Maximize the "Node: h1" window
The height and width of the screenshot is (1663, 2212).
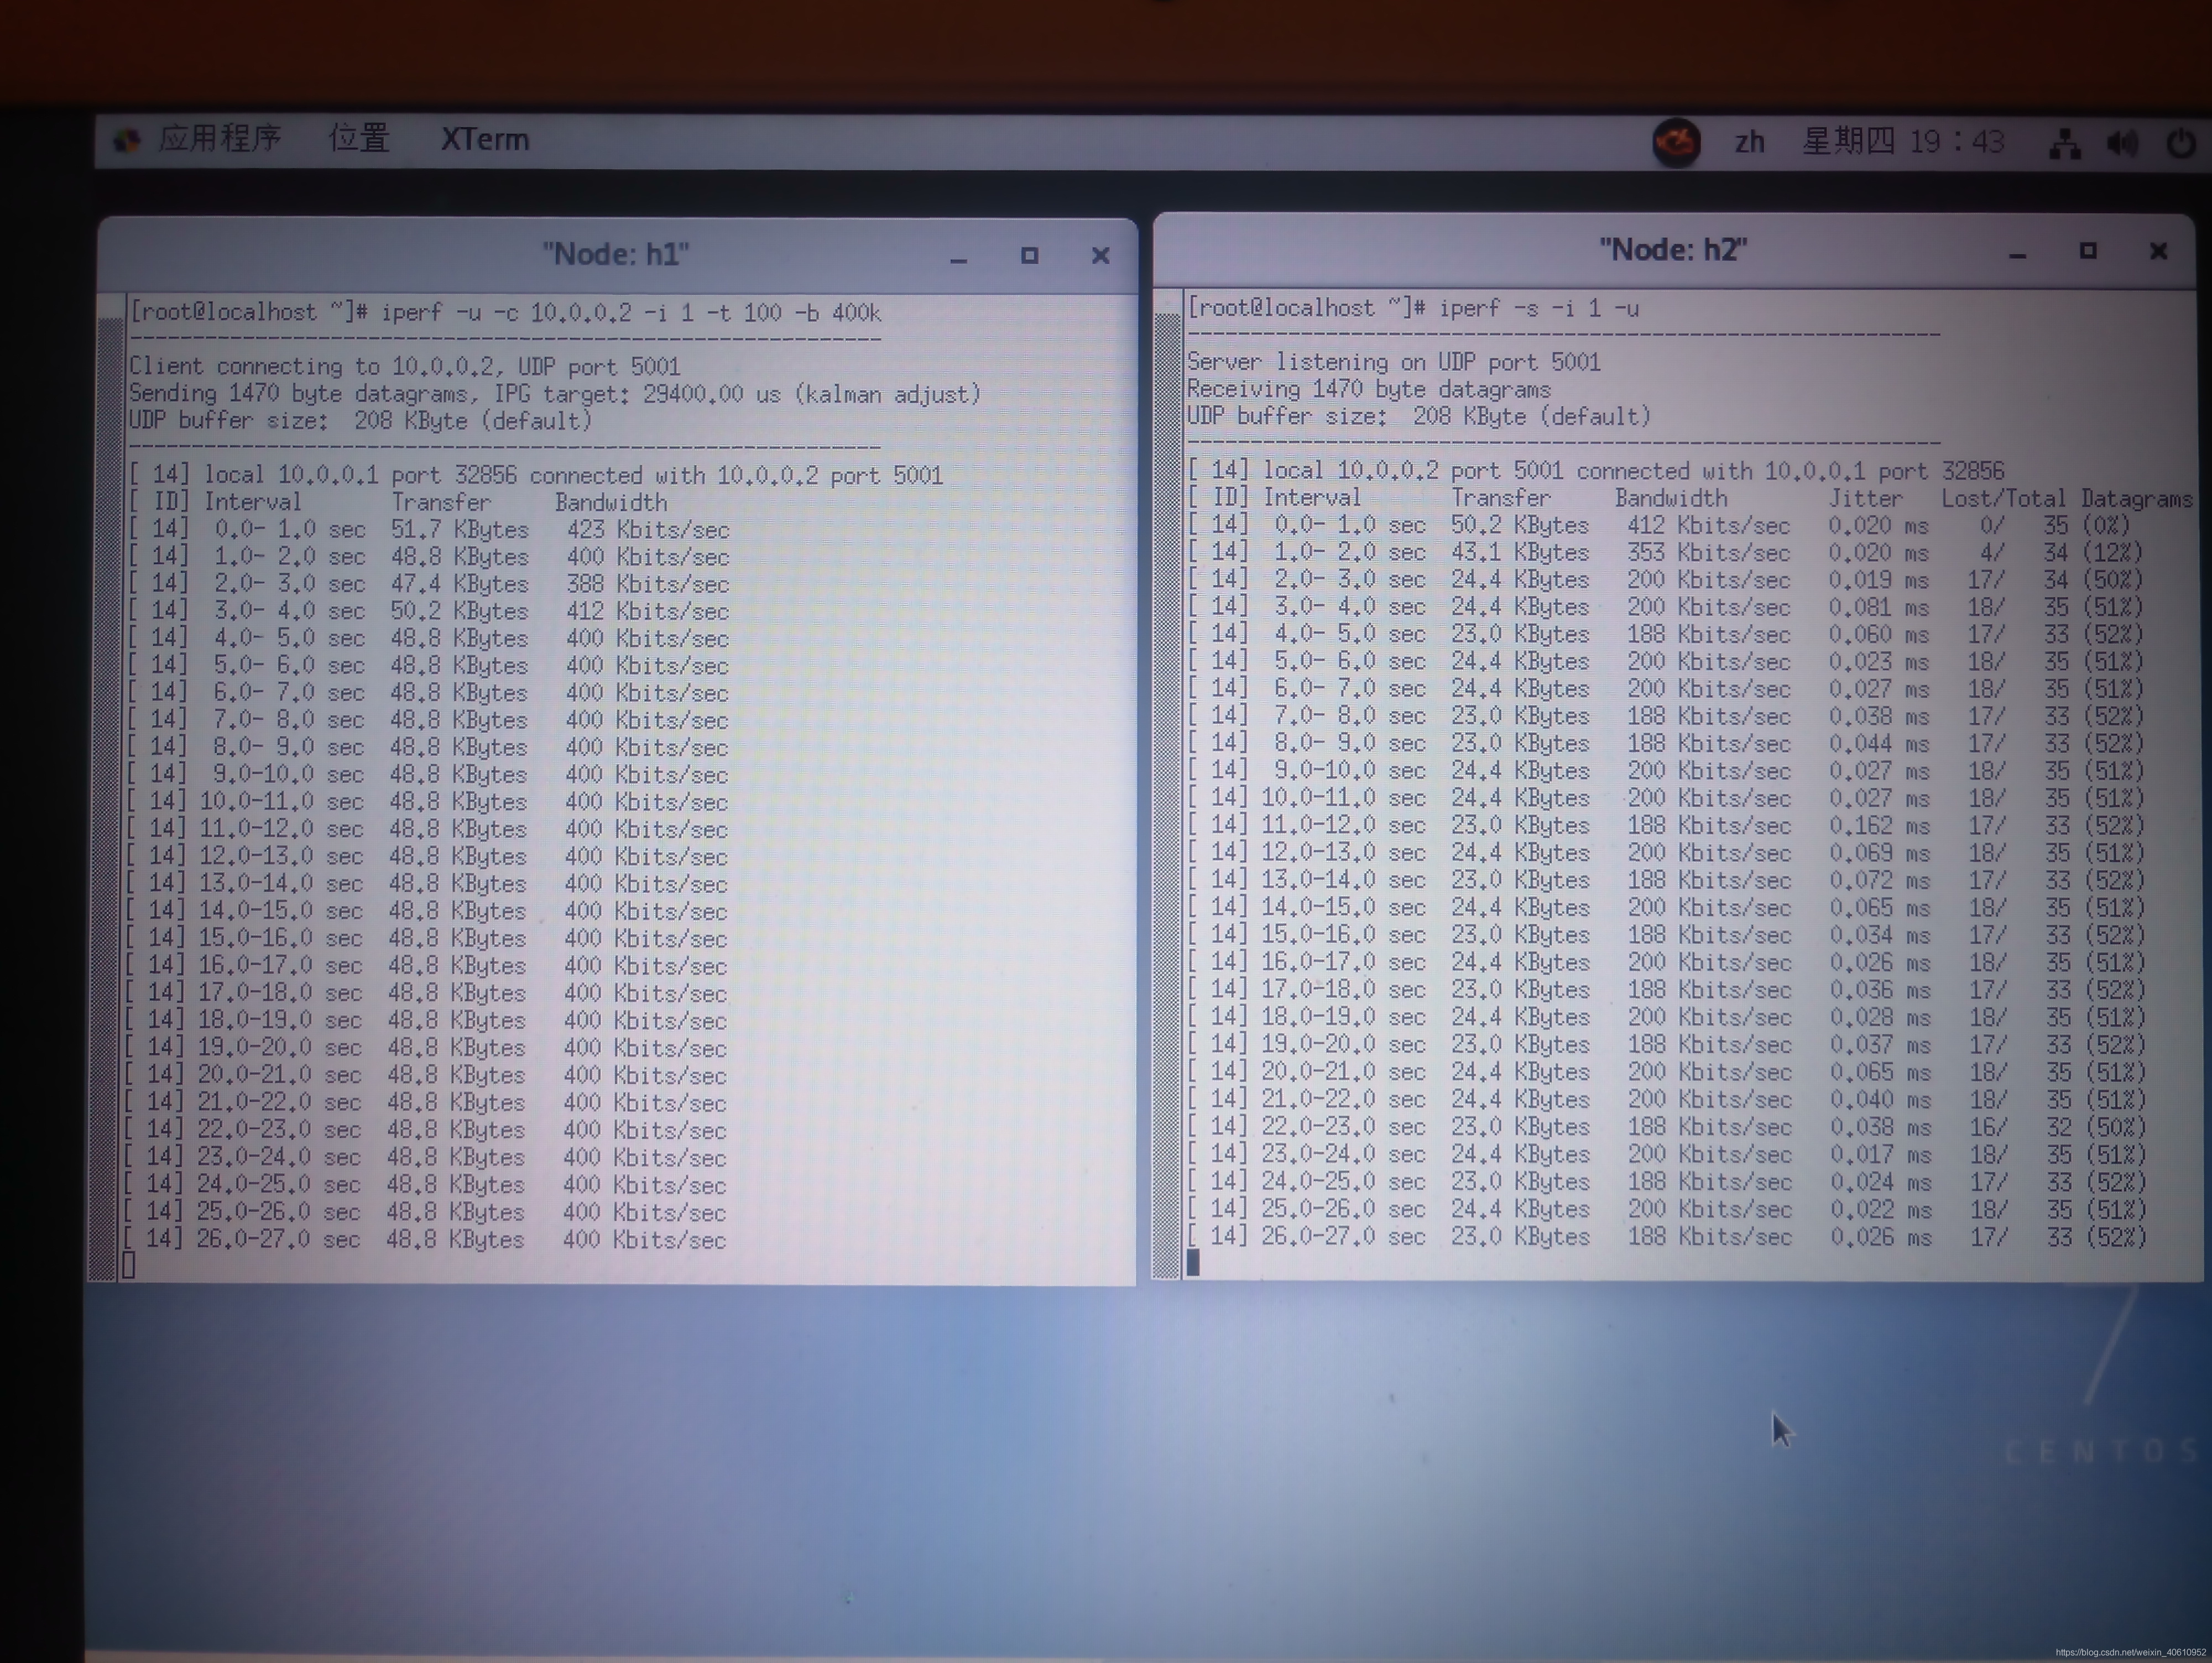click(1029, 256)
